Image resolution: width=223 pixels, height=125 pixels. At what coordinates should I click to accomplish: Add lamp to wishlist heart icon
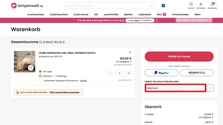pyautogui.click(x=31, y=67)
